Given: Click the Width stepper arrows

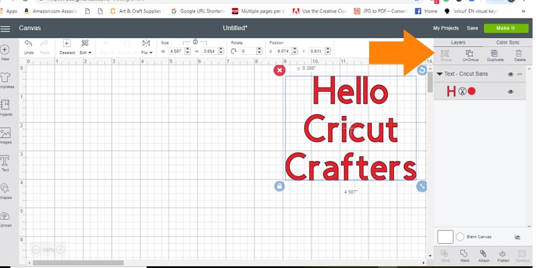Looking at the screenshot, I should (188, 51).
